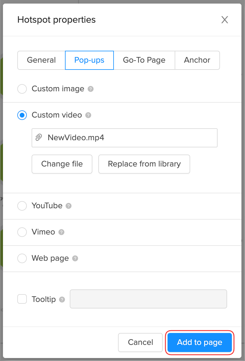Show help for the YouTube option
Screen dimensions: 245x361
coord(69,206)
